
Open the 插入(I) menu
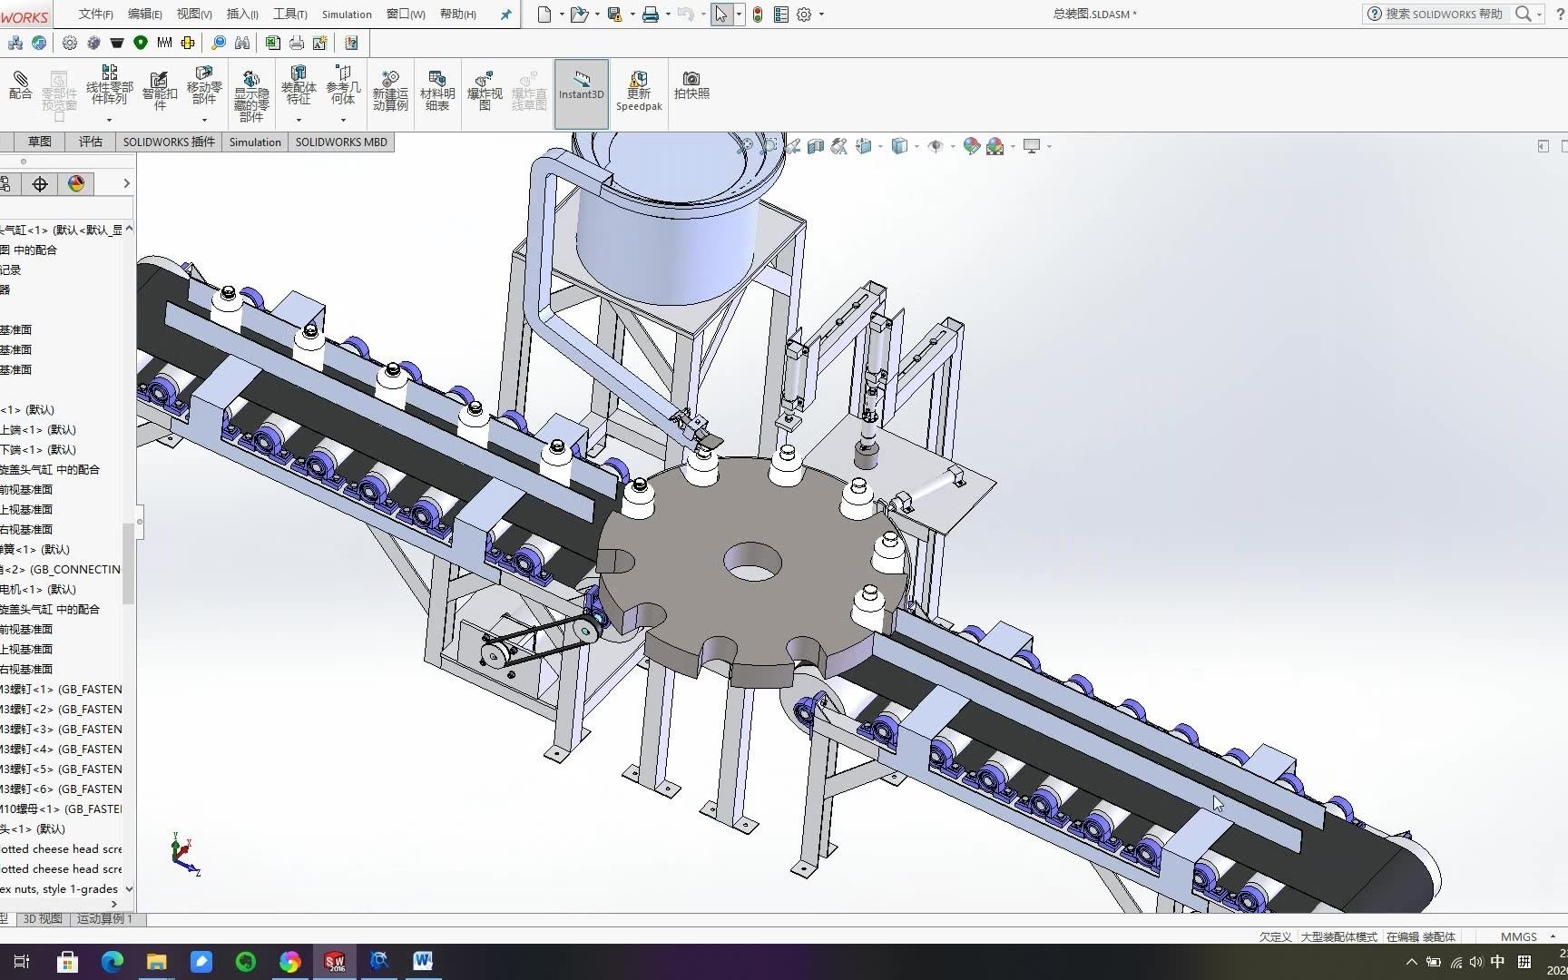(x=241, y=15)
